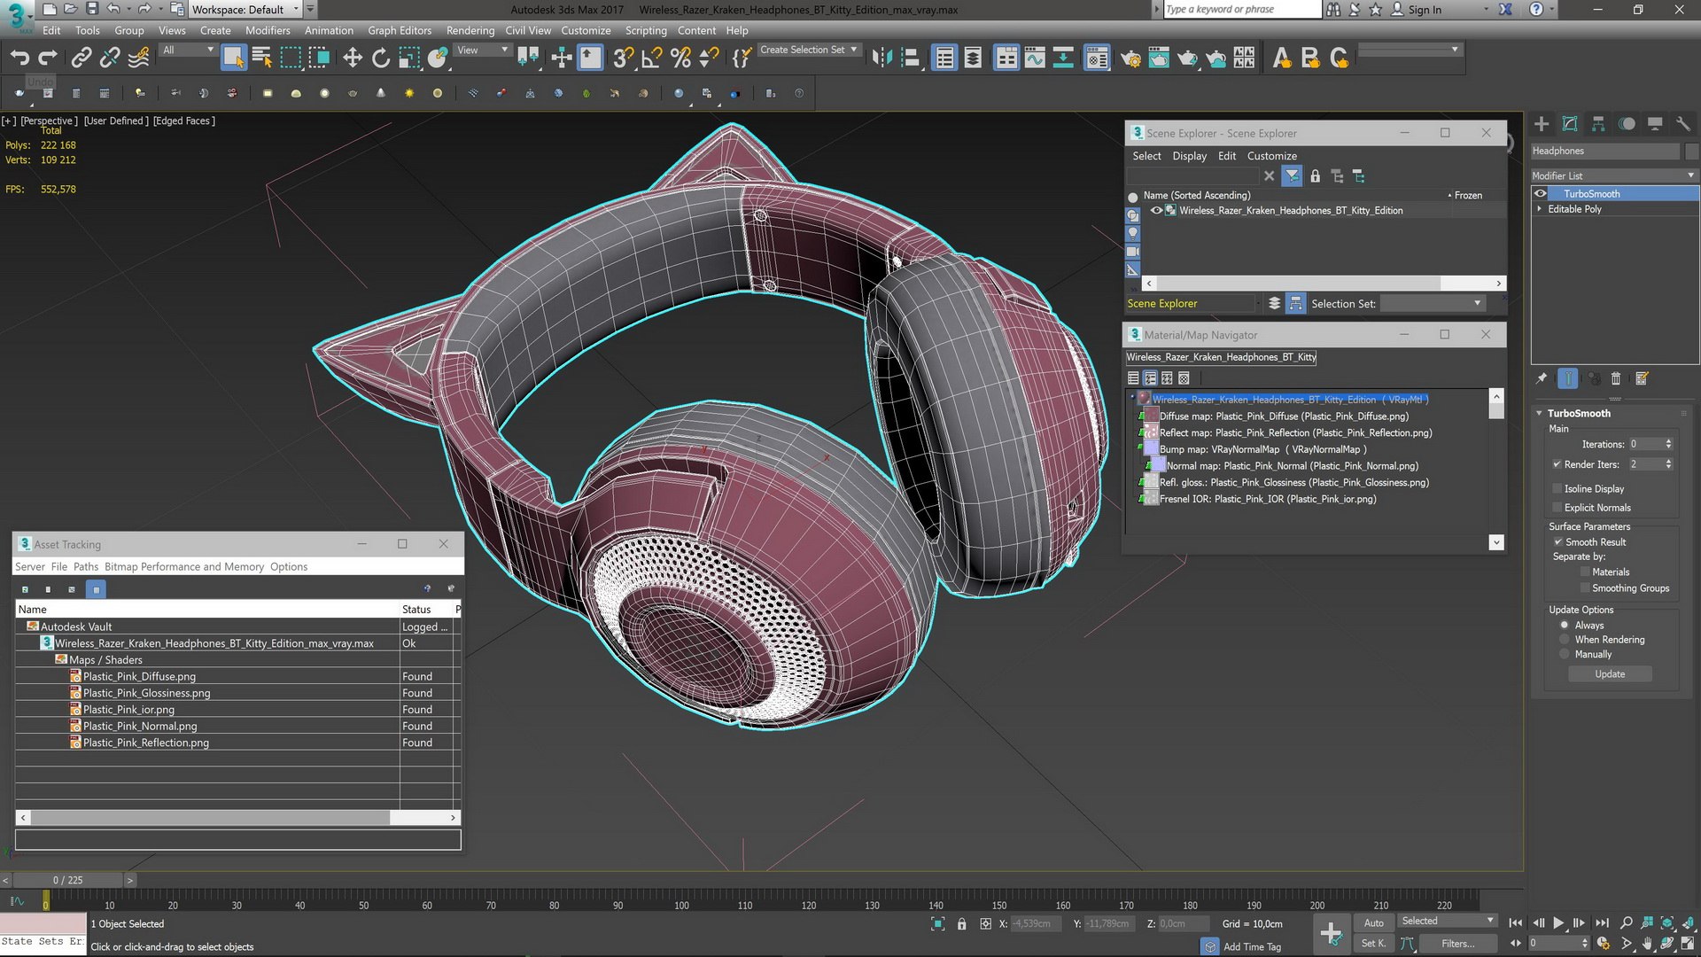Open the Selected key filter dropdown

click(x=1448, y=922)
